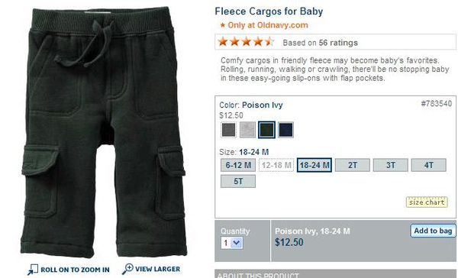Image resolution: width=458 pixels, height=278 pixels.
Task: Pick the navy blue color swatch
Action: point(285,130)
